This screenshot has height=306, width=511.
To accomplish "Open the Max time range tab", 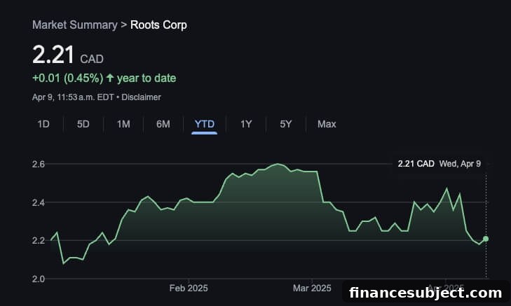I will coord(327,124).
